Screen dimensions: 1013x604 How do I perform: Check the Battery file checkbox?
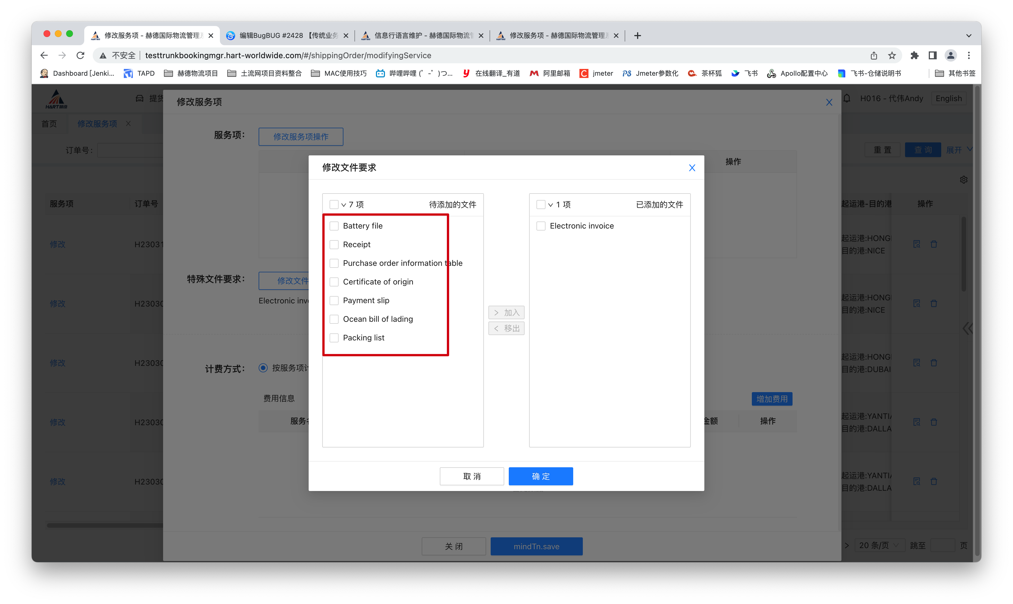click(334, 226)
